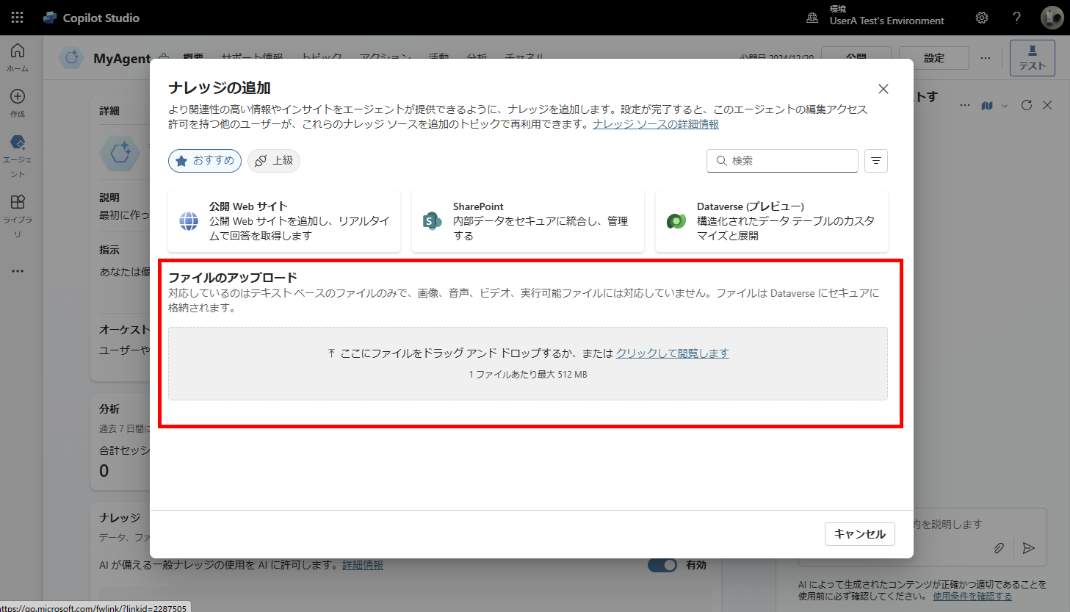Open the Home page from the sidebar
1070x612 pixels.
click(x=18, y=51)
